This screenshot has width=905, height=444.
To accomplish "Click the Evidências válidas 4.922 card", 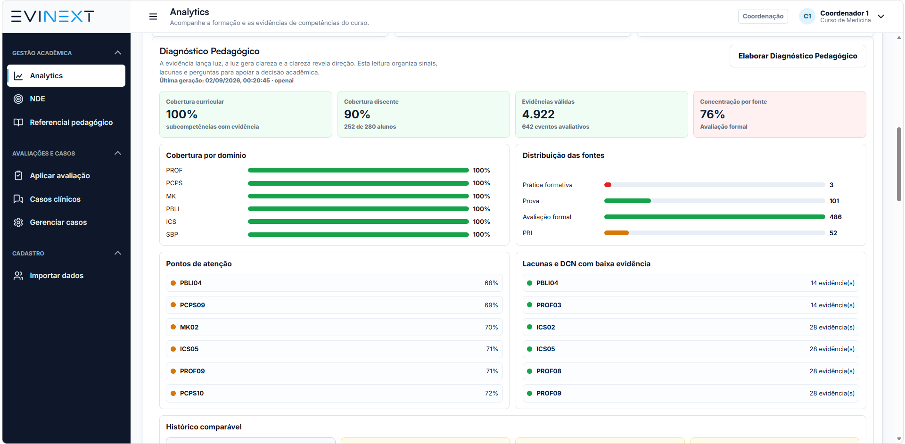I will (x=601, y=115).
